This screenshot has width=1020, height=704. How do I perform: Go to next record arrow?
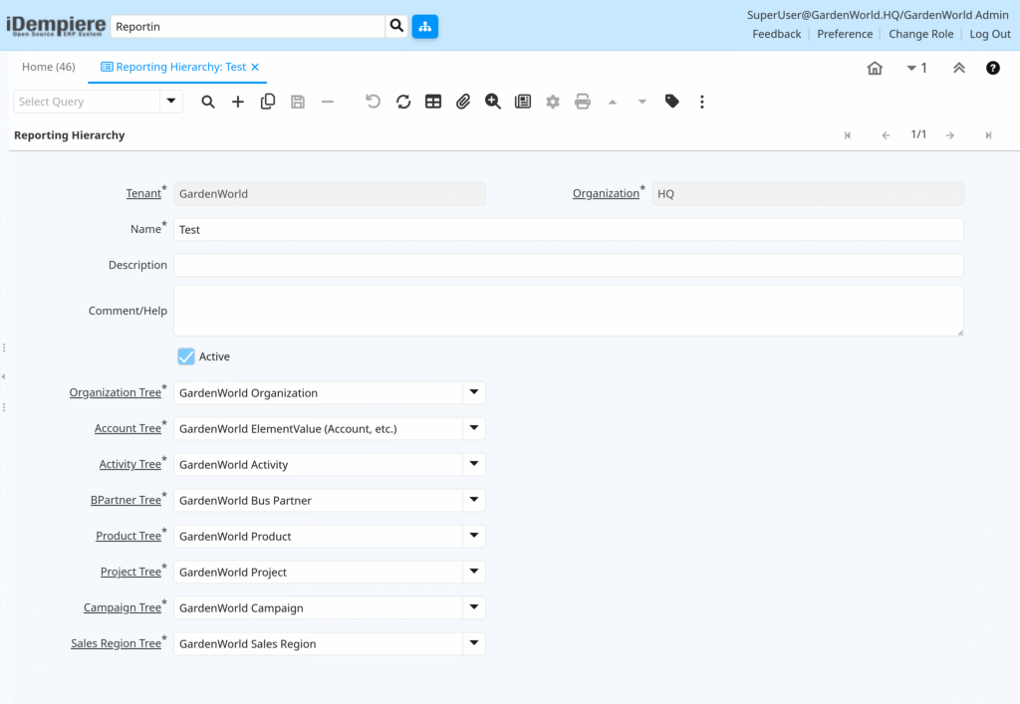[x=950, y=135]
